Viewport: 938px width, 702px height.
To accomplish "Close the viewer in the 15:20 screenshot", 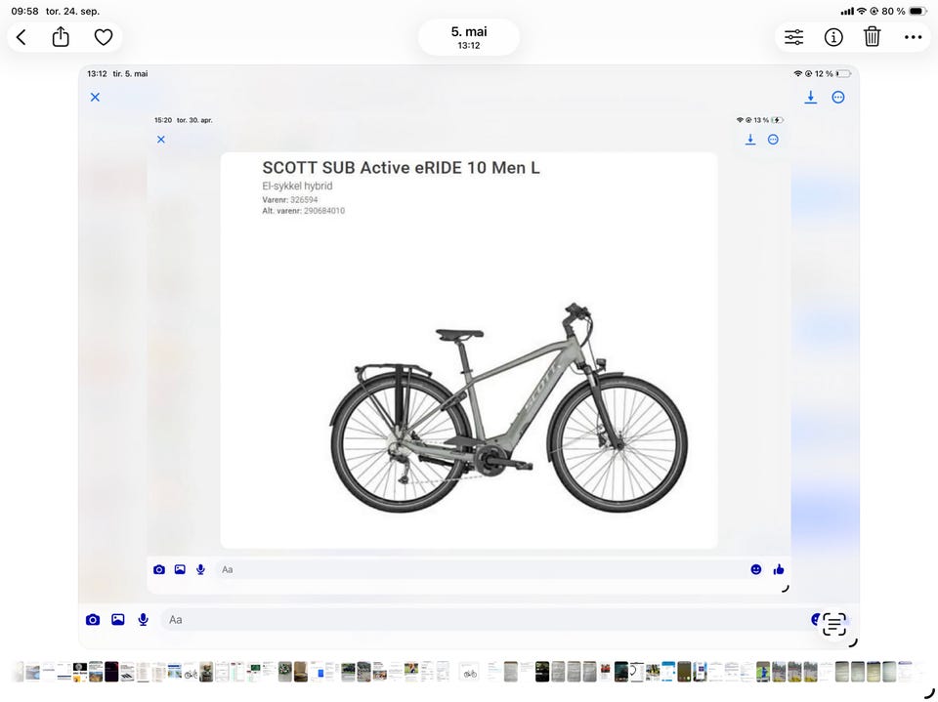I will pyautogui.click(x=161, y=140).
